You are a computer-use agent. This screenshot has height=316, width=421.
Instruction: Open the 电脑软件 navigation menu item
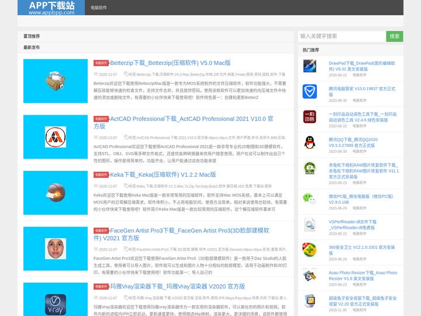(x=99, y=8)
